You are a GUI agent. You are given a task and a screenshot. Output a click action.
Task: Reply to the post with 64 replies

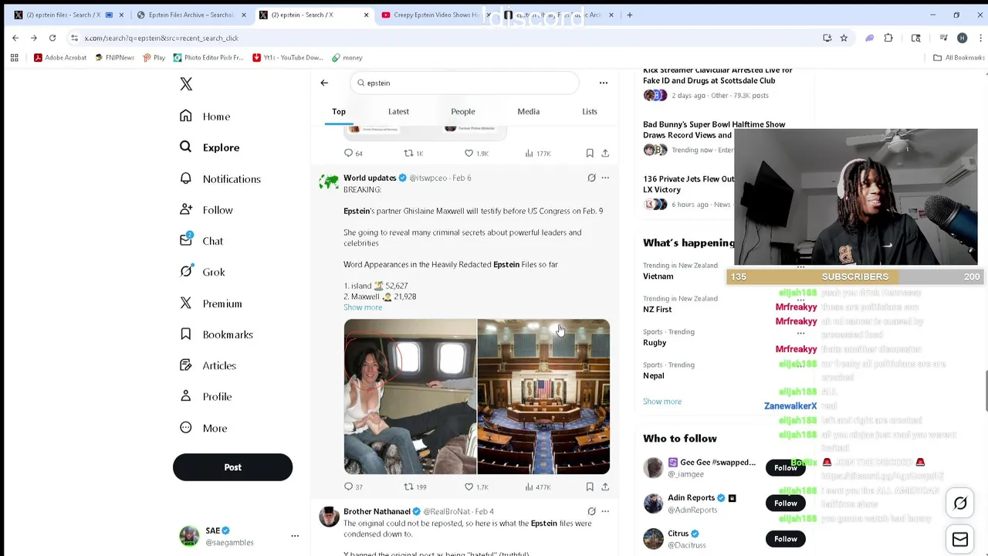point(353,153)
